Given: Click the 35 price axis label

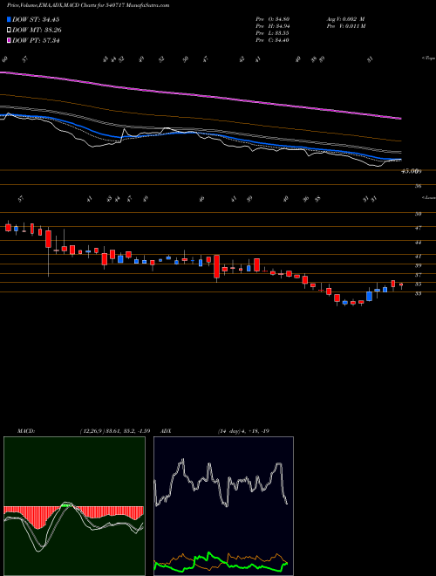Looking at the screenshot, I should 418,285.
